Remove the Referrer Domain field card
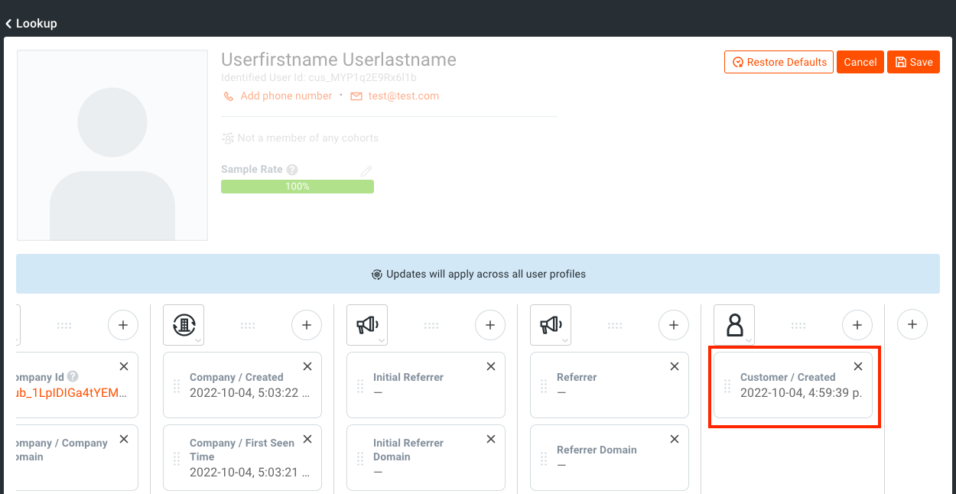 pos(675,439)
